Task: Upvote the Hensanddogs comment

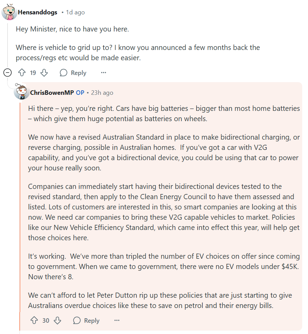Action: click(x=22, y=73)
